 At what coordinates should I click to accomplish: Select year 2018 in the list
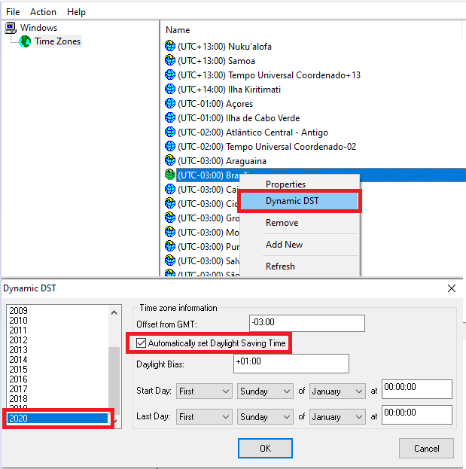[18, 399]
